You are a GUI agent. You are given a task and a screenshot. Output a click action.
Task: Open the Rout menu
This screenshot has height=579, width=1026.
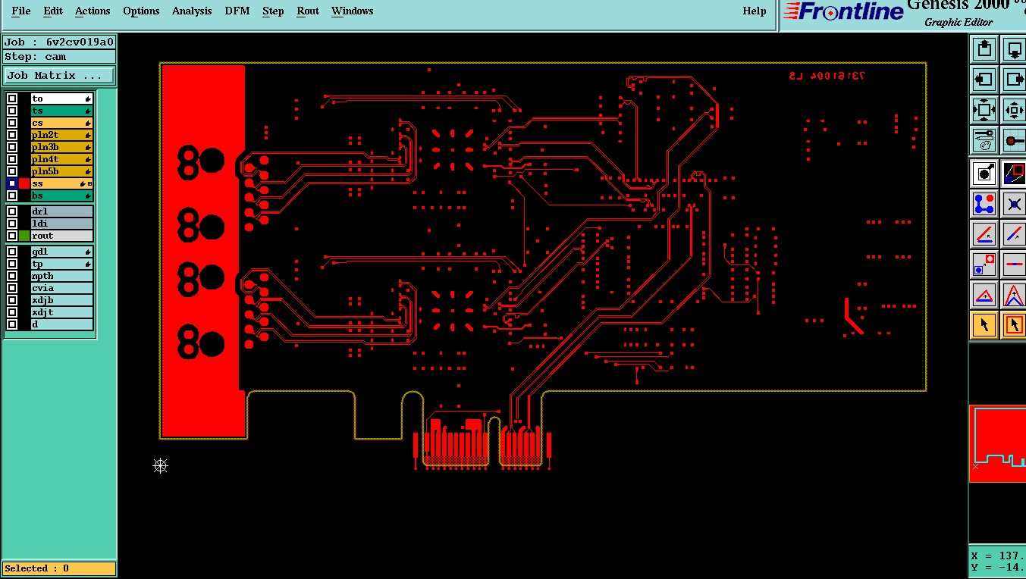point(308,11)
